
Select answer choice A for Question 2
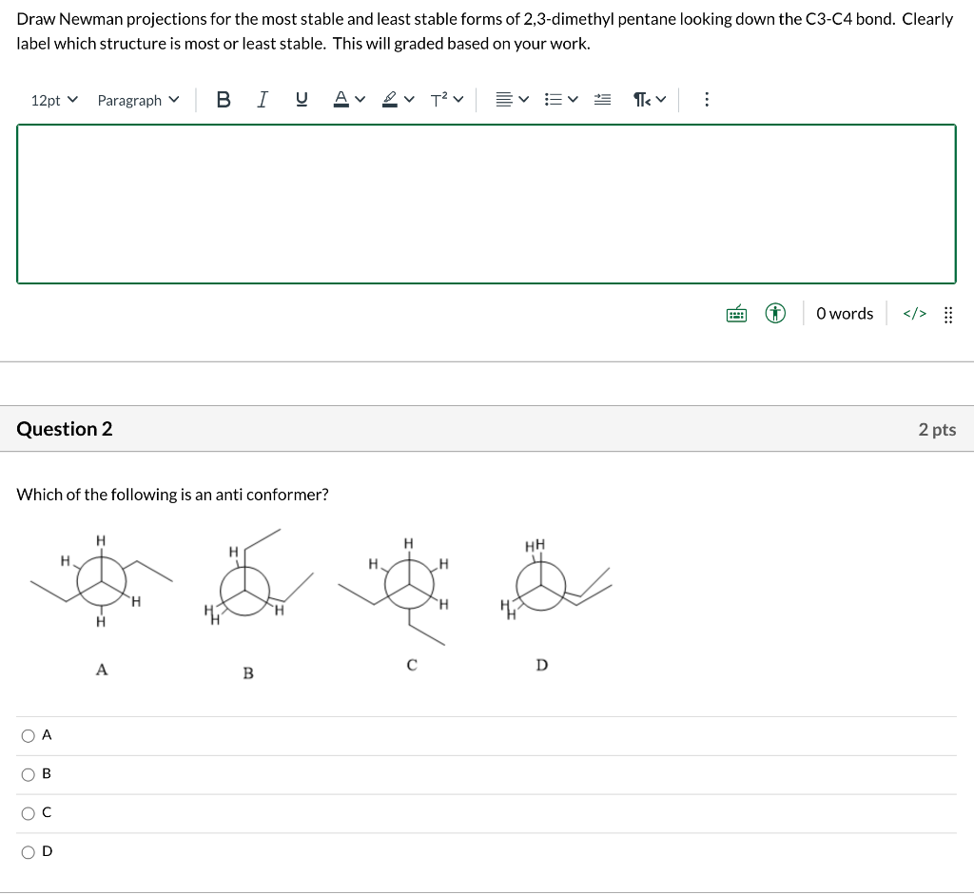coord(29,734)
